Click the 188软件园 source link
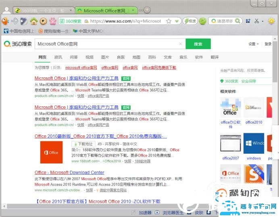 [142, 161]
